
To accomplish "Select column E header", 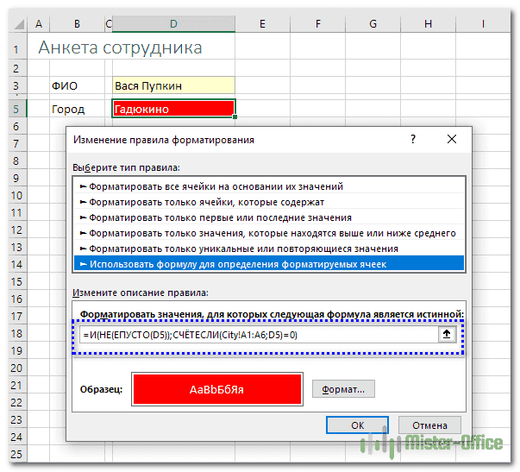I will pos(262,24).
